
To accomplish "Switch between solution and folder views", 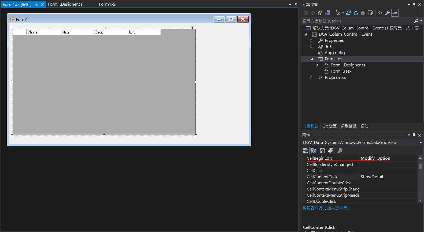I will point(327,13).
